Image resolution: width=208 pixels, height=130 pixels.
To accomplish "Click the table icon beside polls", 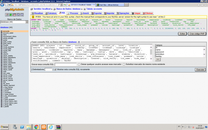I will (2, 72).
